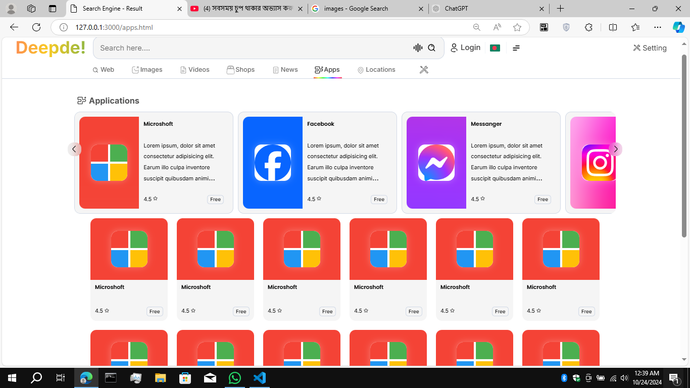Click the Login link
Viewport: 690px width, 388px height.
click(x=465, y=47)
